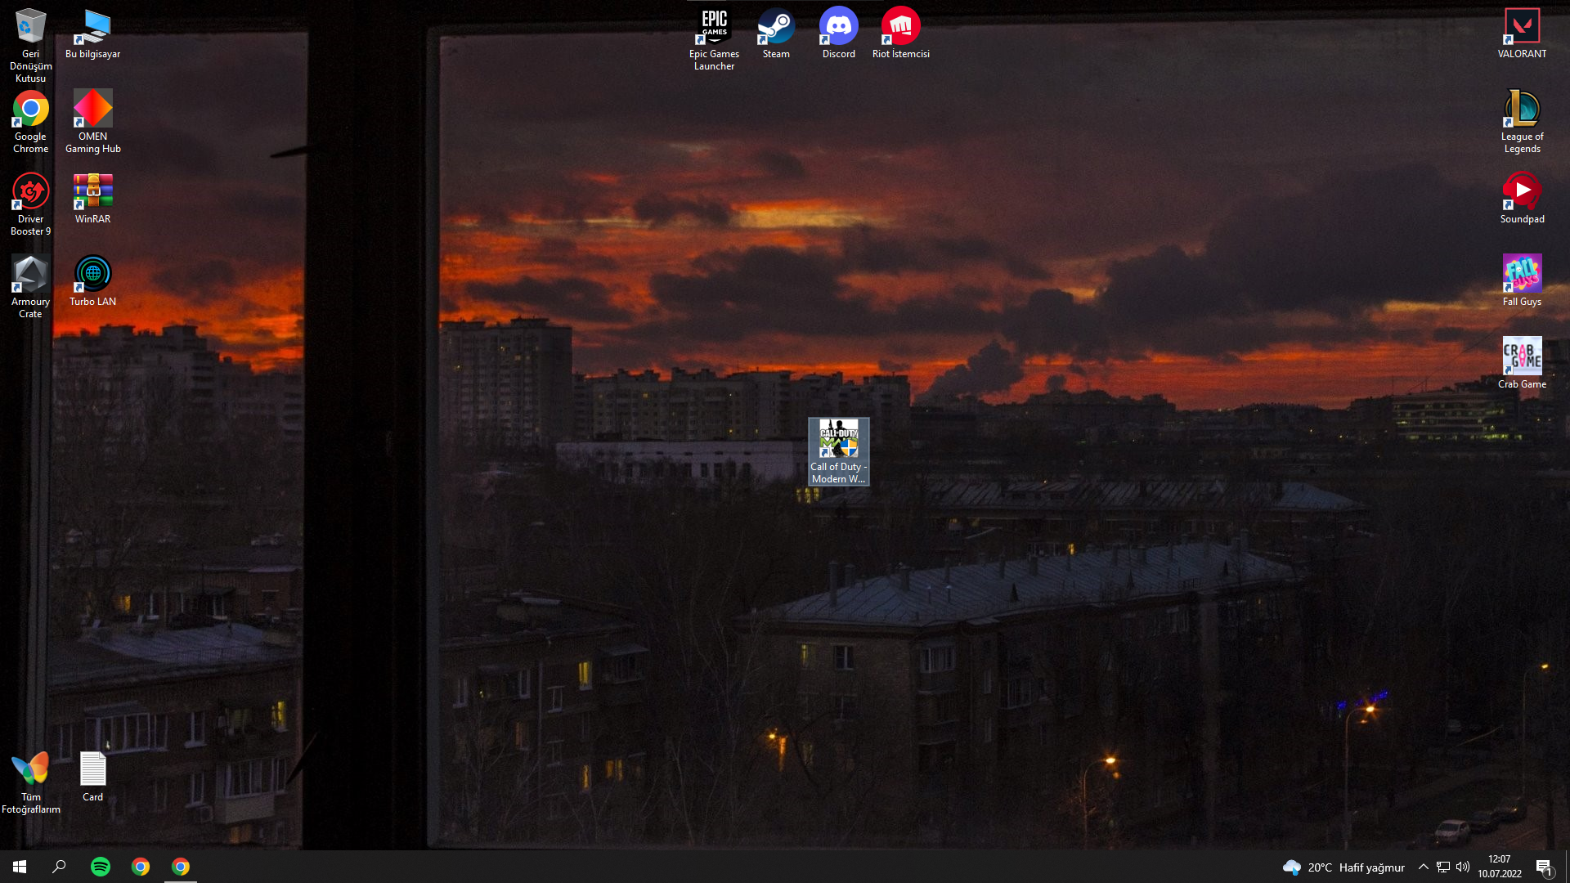The height and width of the screenshot is (883, 1570).
Task: Select the VALORANT shortcut
Action: (x=1522, y=28)
